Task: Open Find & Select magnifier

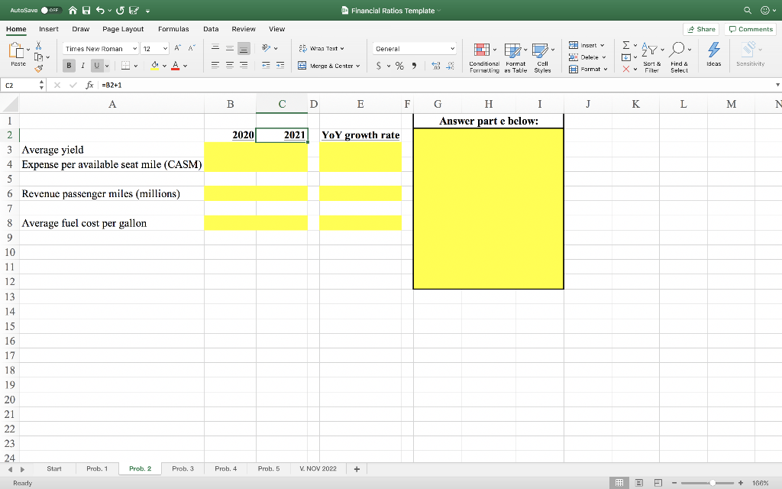Action: tap(679, 57)
